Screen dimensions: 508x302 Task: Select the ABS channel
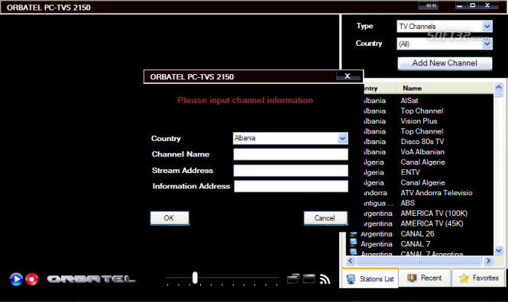pyautogui.click(x=408, y=203)
